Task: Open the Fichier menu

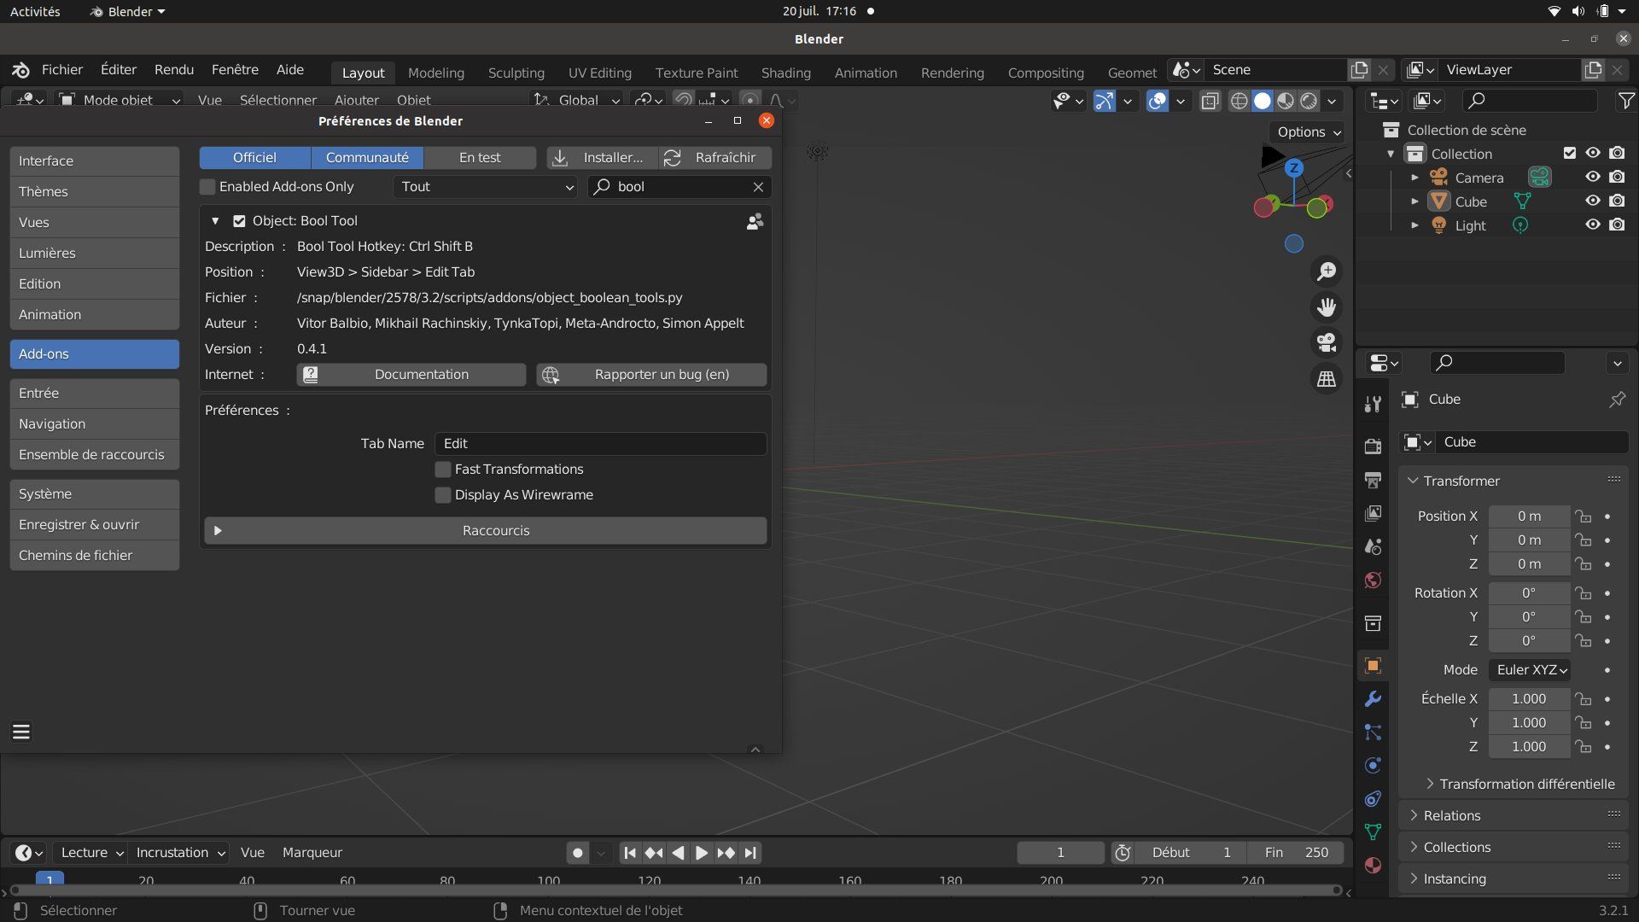Action: click(62, 70)
